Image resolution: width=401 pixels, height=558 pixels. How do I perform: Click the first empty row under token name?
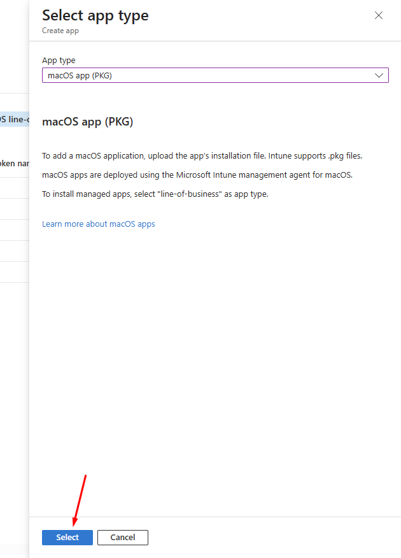pyautogui.click(x=14, y=188)
